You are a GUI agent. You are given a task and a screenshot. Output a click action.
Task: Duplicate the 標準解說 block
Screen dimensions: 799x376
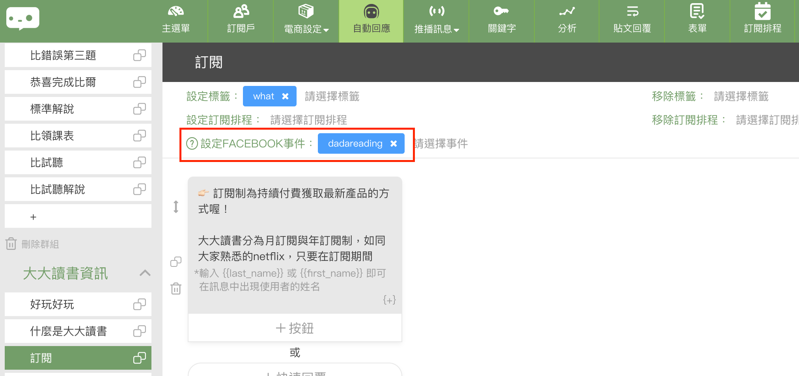coord(139,109)
